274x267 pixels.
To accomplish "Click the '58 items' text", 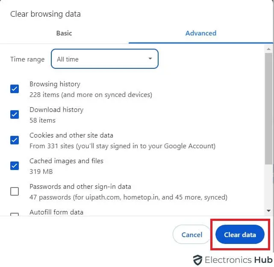I will pyautogui.click(x=42, y=120).
